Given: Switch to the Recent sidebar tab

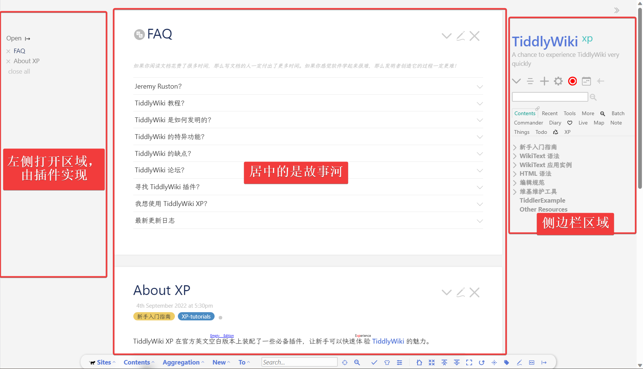Looking at the screenshot, I should tap(550, 113).
